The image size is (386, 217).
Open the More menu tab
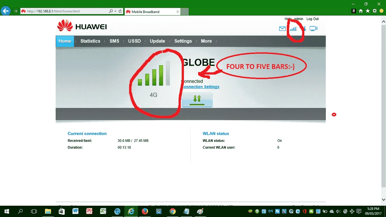[x=207, y=41]
